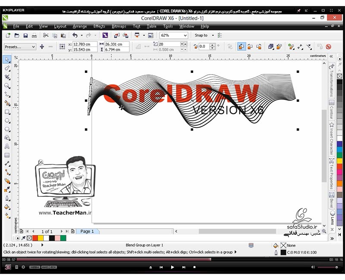The height and width of the screenshot is (280, 345).
Task: Stop playback in KMPlayer
Action: click(194, 267)
